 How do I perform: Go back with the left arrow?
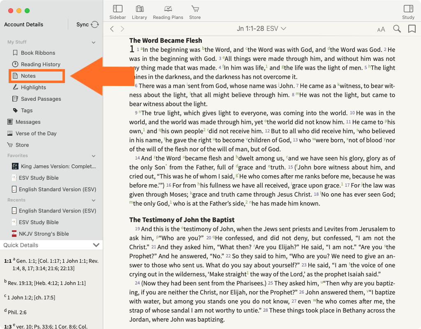tap(112, 29)
